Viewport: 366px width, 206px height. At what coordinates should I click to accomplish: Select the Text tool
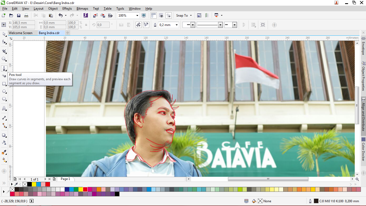pos(4,108)
